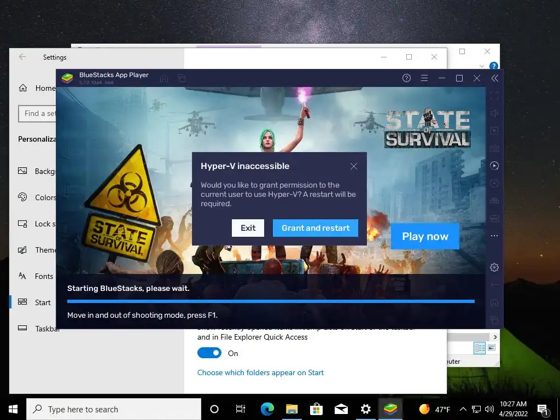Screen dimensions: 560x420
Task: Open more options three dots in sidebar
Action: tap(494, 236)
